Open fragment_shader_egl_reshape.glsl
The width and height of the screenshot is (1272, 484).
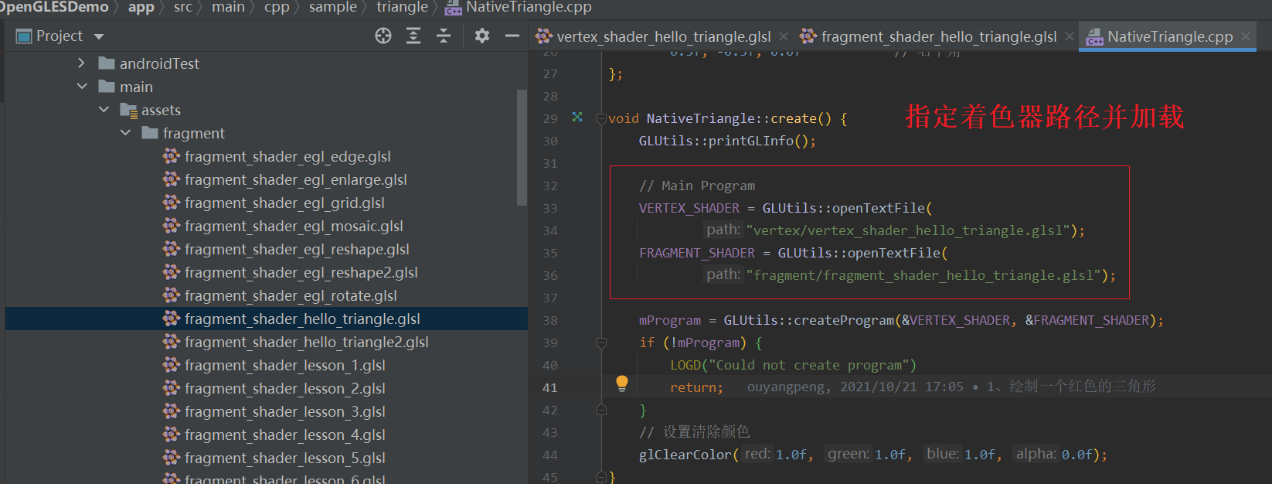point(297,249)
